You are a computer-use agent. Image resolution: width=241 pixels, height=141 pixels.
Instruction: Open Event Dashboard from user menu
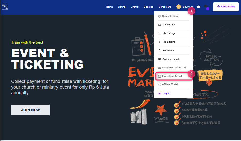coord(172,76)
